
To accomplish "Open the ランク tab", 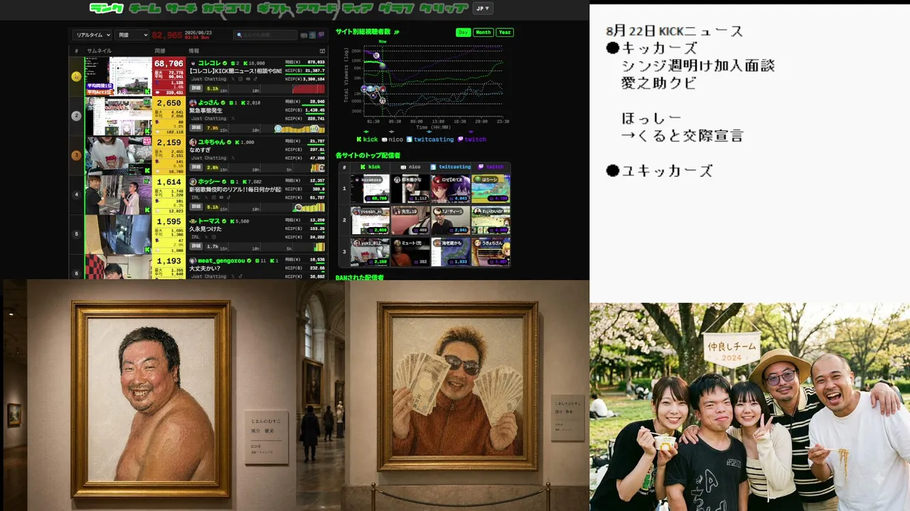I will 107,9.
